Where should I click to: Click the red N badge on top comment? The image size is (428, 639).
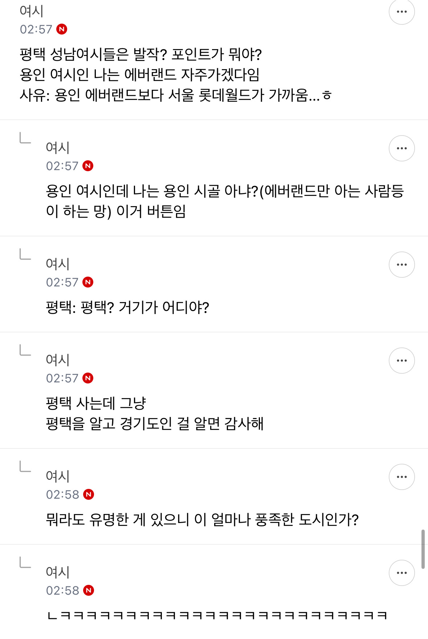pyautogui.click(x=62, y=29)
